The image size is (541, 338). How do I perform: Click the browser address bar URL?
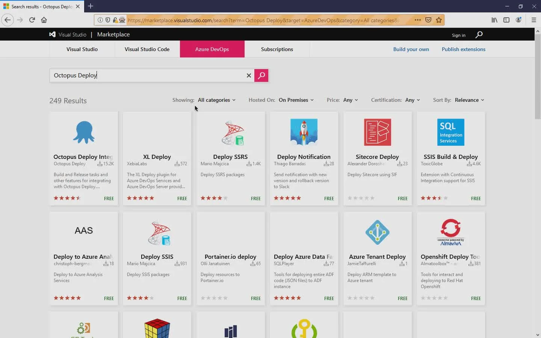tap(263, 20)
